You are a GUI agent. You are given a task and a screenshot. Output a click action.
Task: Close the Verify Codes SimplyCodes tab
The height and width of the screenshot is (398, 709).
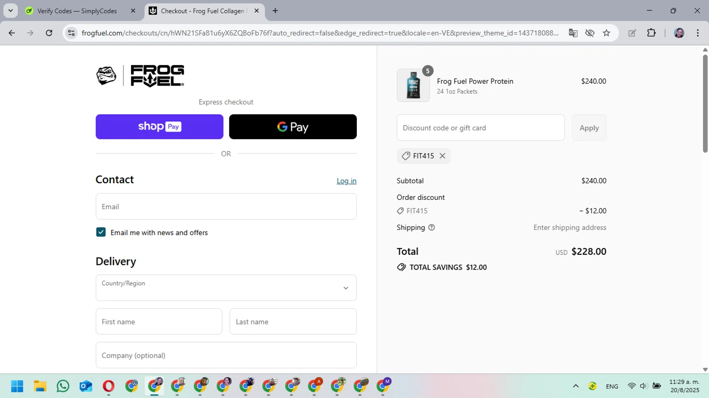pos(133,11)
